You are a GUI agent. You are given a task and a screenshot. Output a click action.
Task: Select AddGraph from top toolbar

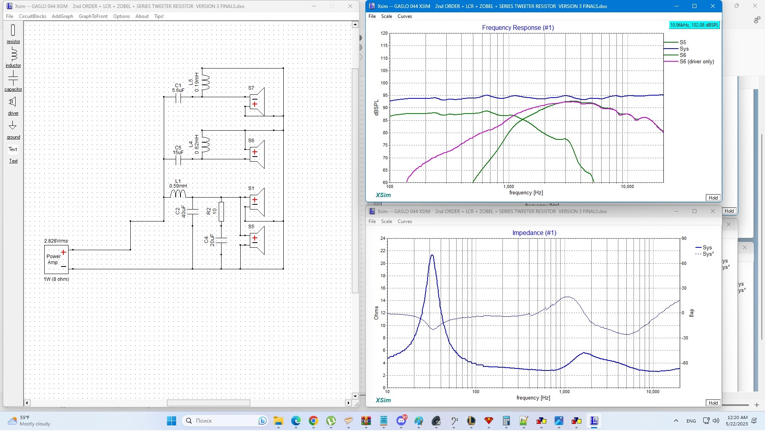click(x=63, y=16)
